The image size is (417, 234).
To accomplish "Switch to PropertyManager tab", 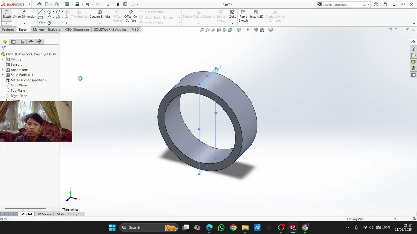I will (x=13, y=42).
